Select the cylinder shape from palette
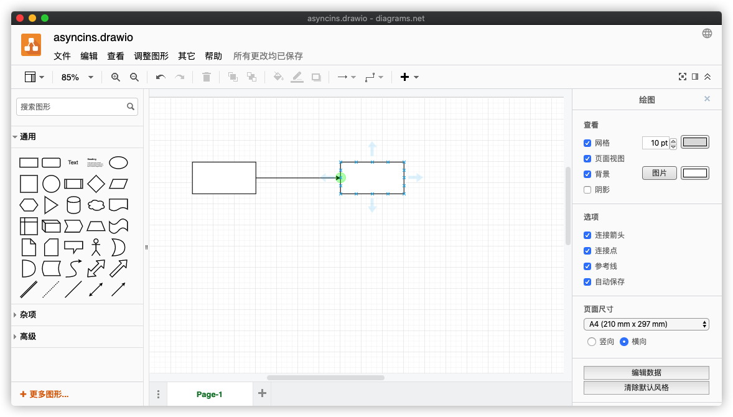Viewport: 733px width, 417px height. [73, 205]
